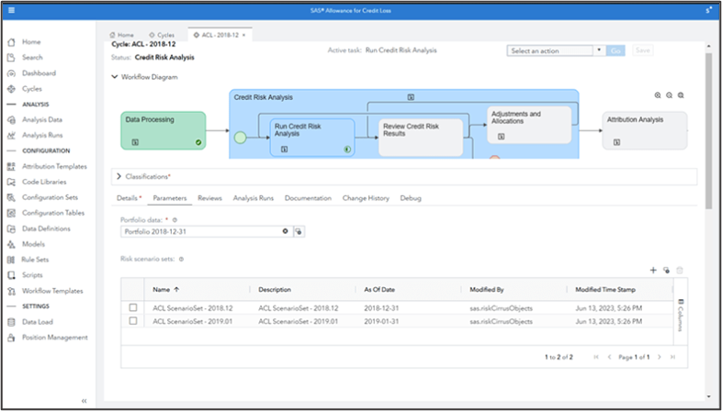This screenshot has width=722, height=411.
Task: Click the Save button
Action: pos(642,50)
